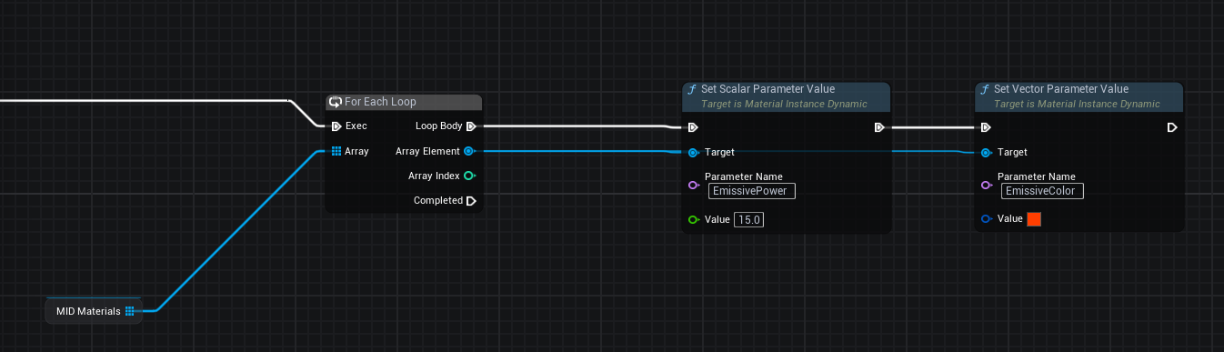Edit the EmissivePower parameter name field

click(x=752, y=191)
